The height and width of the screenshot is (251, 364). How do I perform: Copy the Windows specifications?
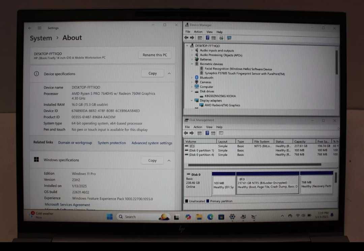[152, 161]
